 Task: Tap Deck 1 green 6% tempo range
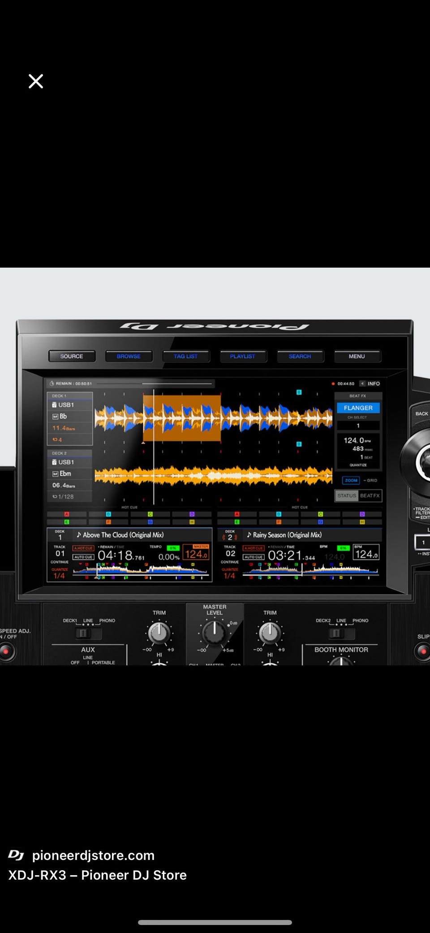pos(173,548)
